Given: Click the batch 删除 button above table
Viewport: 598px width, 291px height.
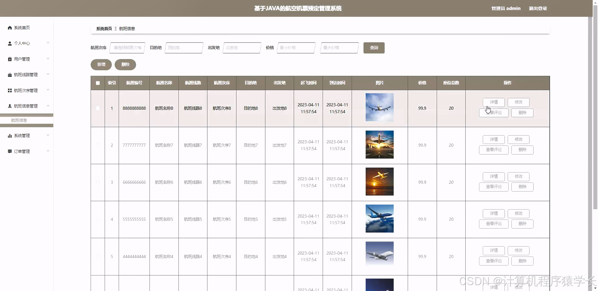Looking at the screenshot, I should [125, 65].
